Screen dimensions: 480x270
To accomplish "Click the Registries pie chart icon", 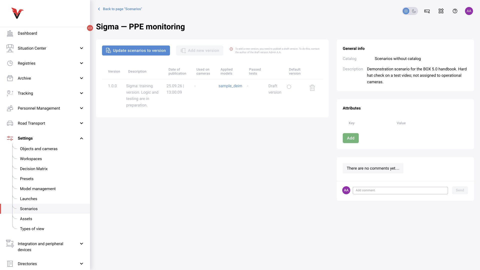I will click(x=10, y=63).
